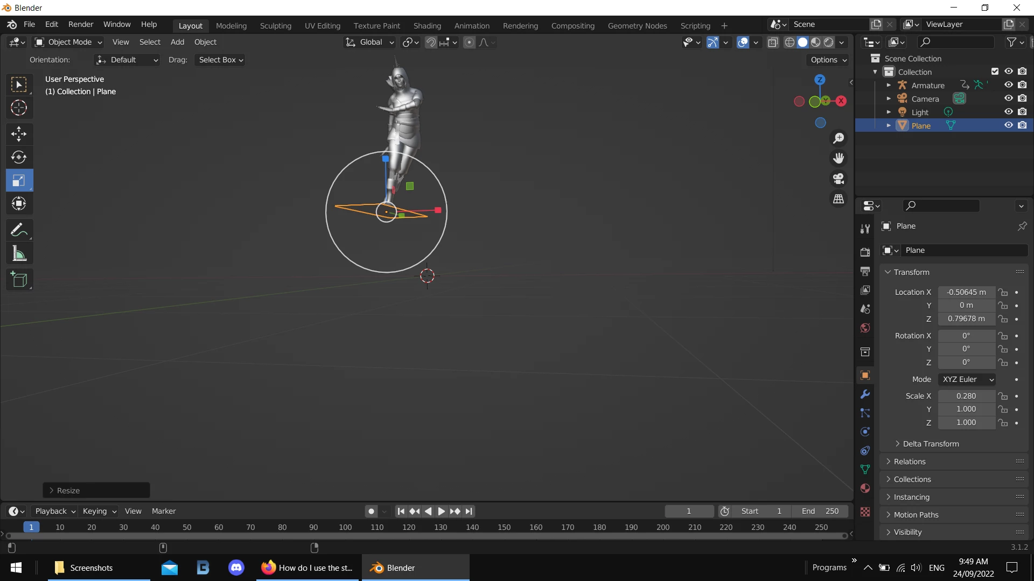Open Discord from the Windows taskbar
1034x581 pixels.
pyautogui.click(x=236, y=568)
